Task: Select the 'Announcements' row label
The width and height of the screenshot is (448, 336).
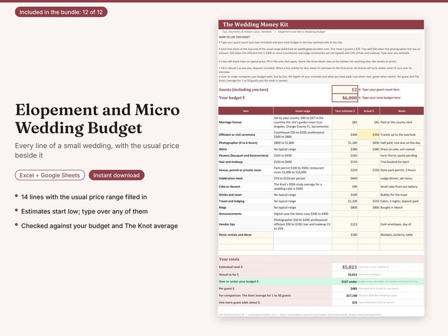Action: tap(230, 214)
